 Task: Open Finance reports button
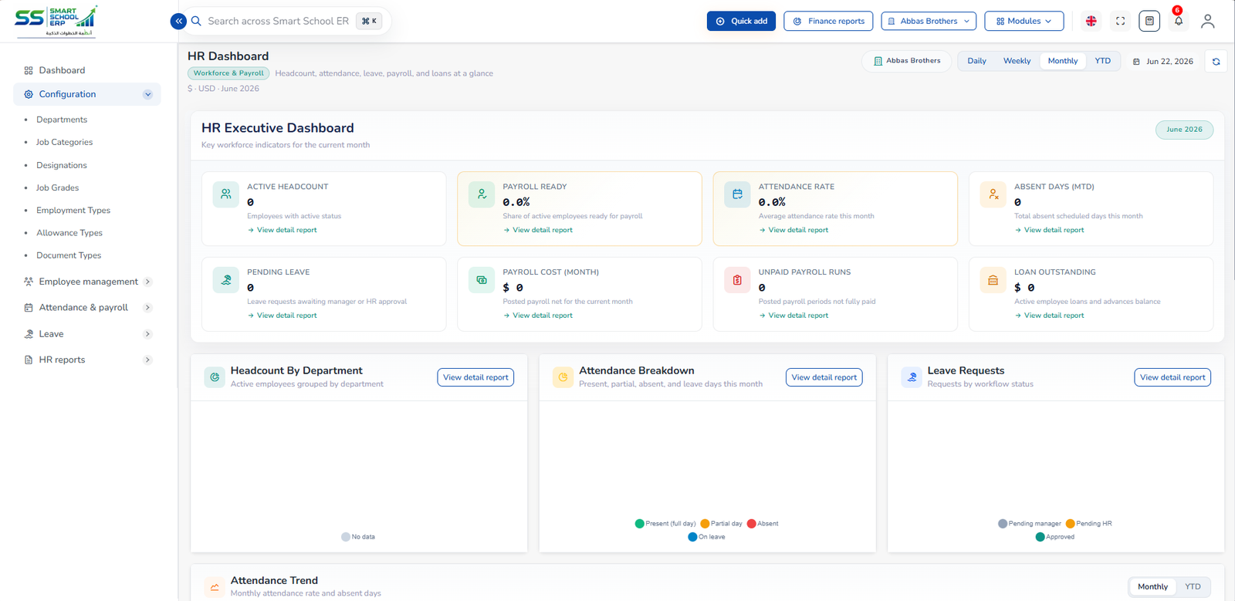tap(828, 21)
